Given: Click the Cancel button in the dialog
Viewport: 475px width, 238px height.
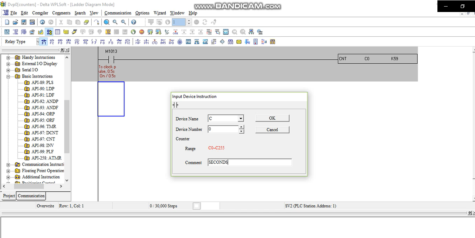Looking at the screenshot, I should point(272,130).
